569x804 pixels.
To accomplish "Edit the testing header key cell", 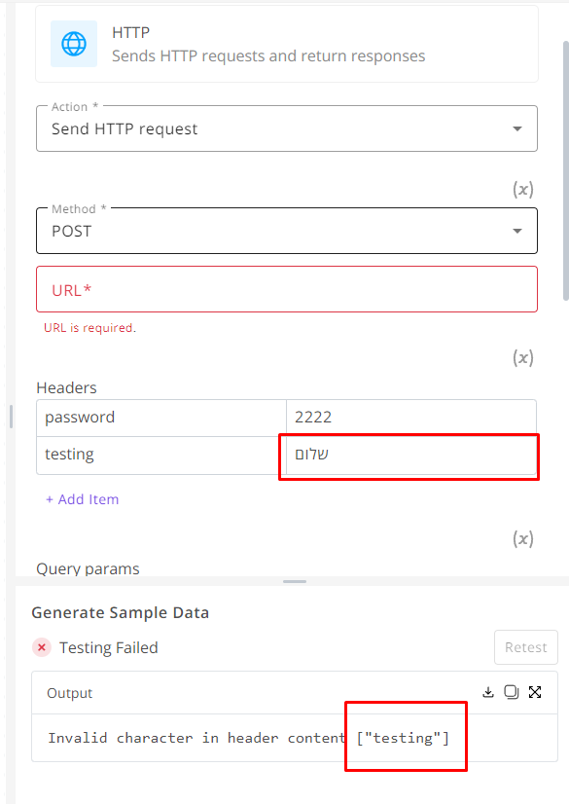I will click(x=161, y=455).
